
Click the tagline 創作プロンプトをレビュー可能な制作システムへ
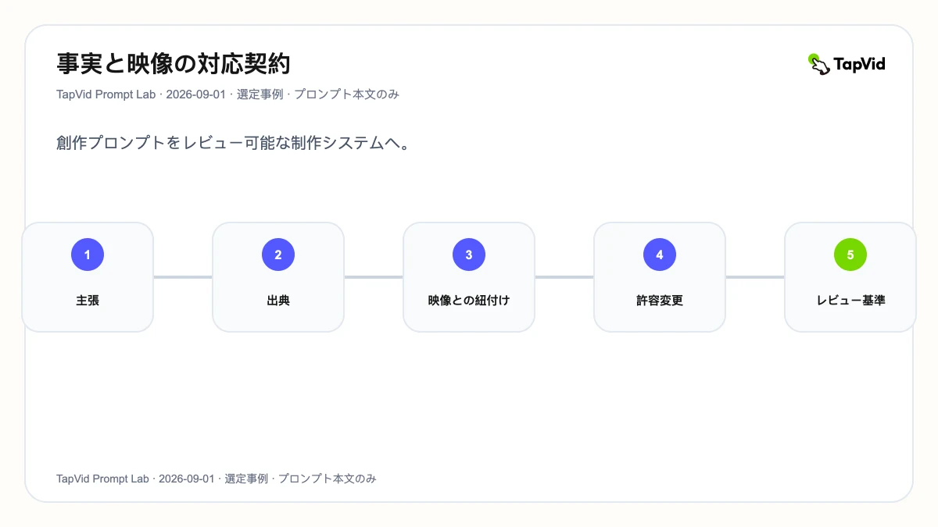pyautogui.click(x=233, y=144)
